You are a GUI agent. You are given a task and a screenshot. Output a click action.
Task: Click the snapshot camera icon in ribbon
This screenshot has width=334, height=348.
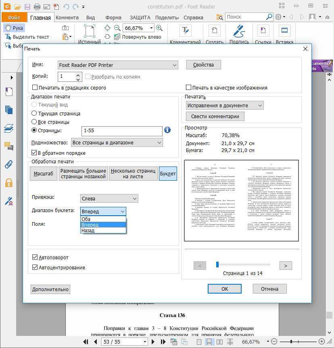[x=65, y=28]
